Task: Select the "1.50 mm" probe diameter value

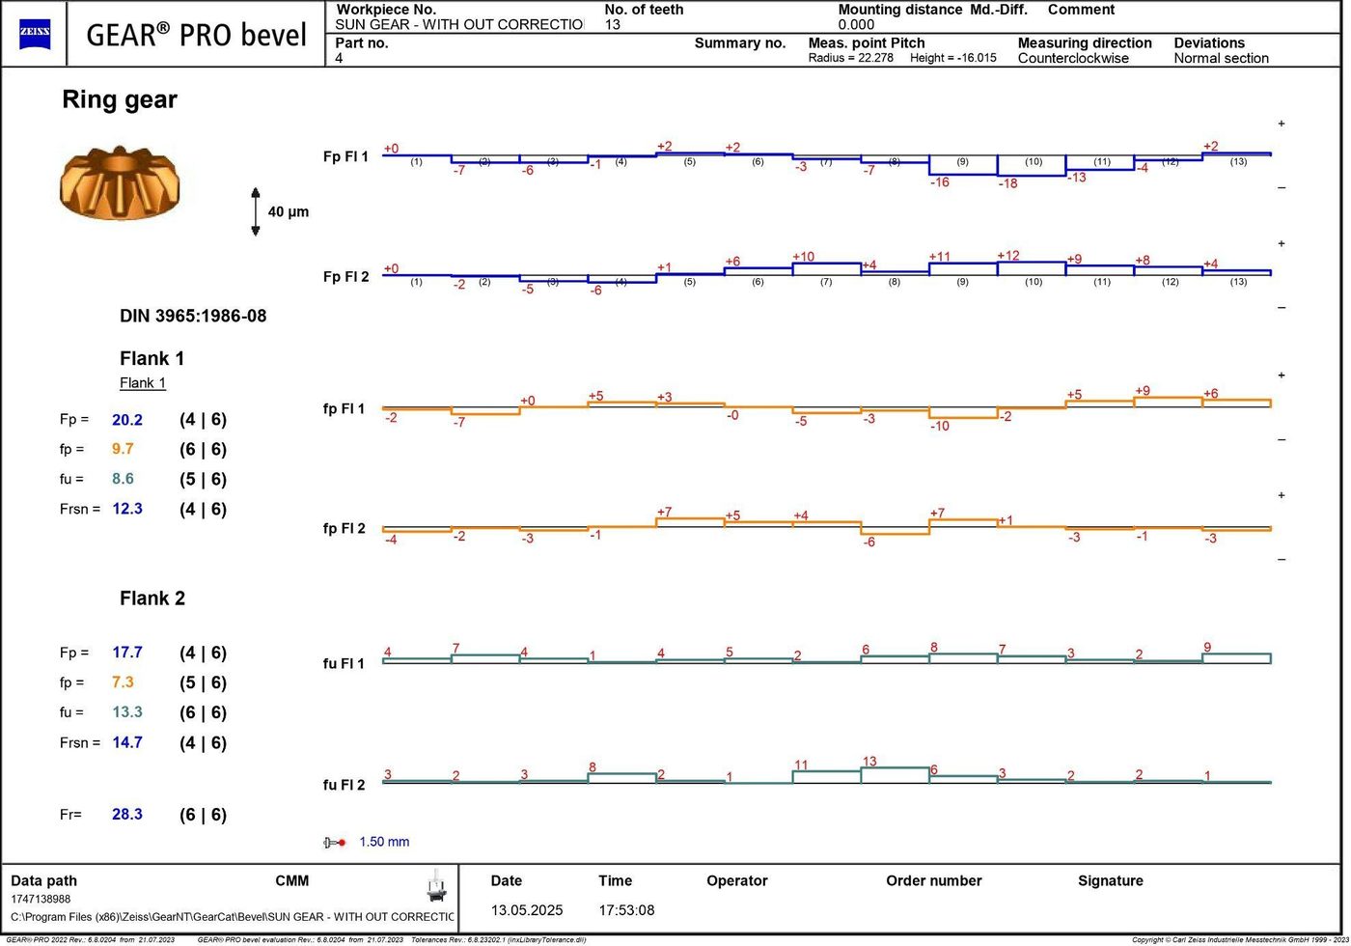Action: tap(384, 842)
